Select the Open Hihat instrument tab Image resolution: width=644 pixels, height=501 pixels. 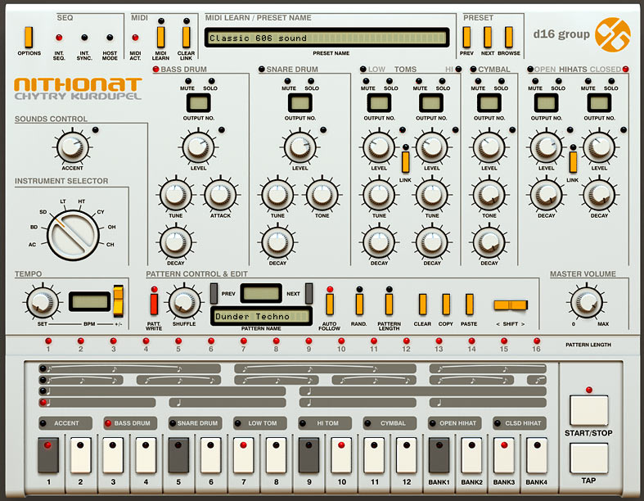coord(455,423)
